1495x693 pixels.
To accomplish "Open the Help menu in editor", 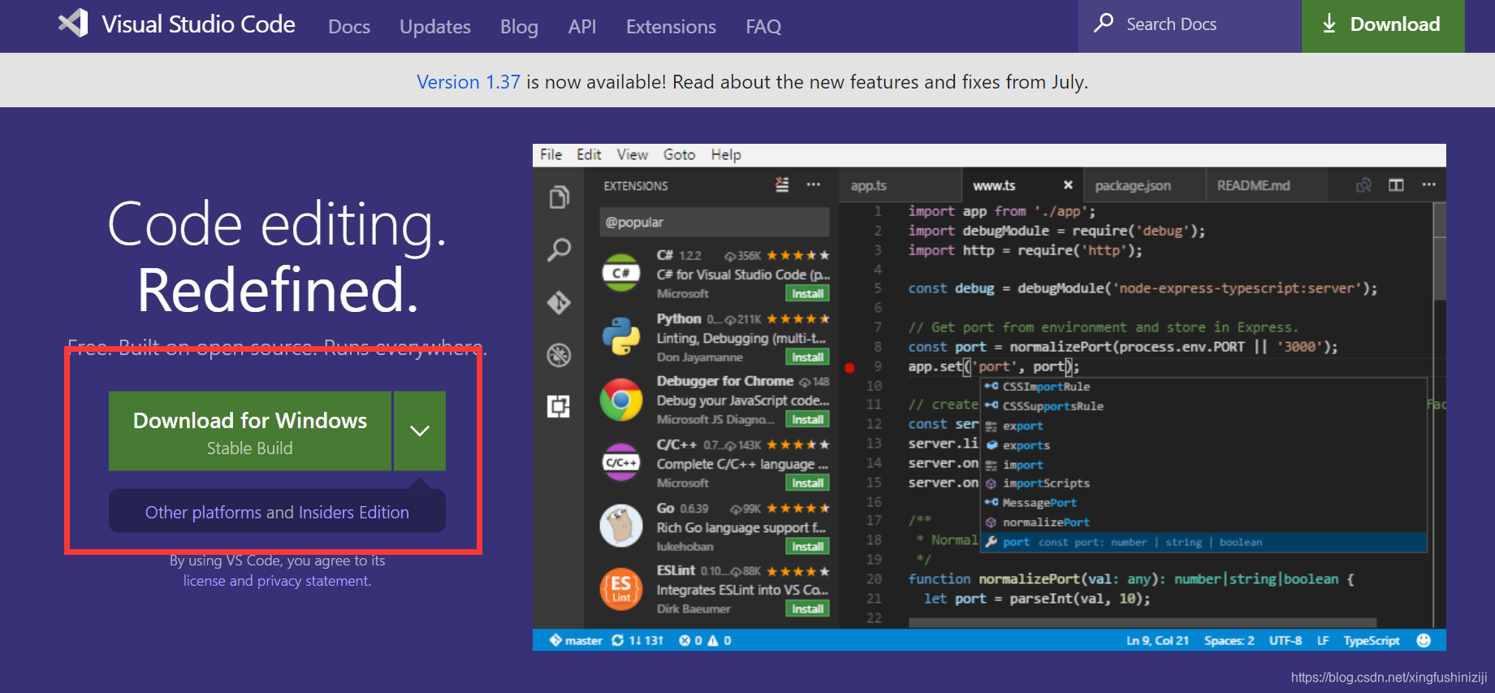I will coord(726,154).
